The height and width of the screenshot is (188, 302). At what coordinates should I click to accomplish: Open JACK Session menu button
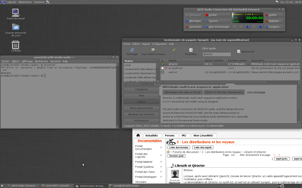(x=218, y=21)
